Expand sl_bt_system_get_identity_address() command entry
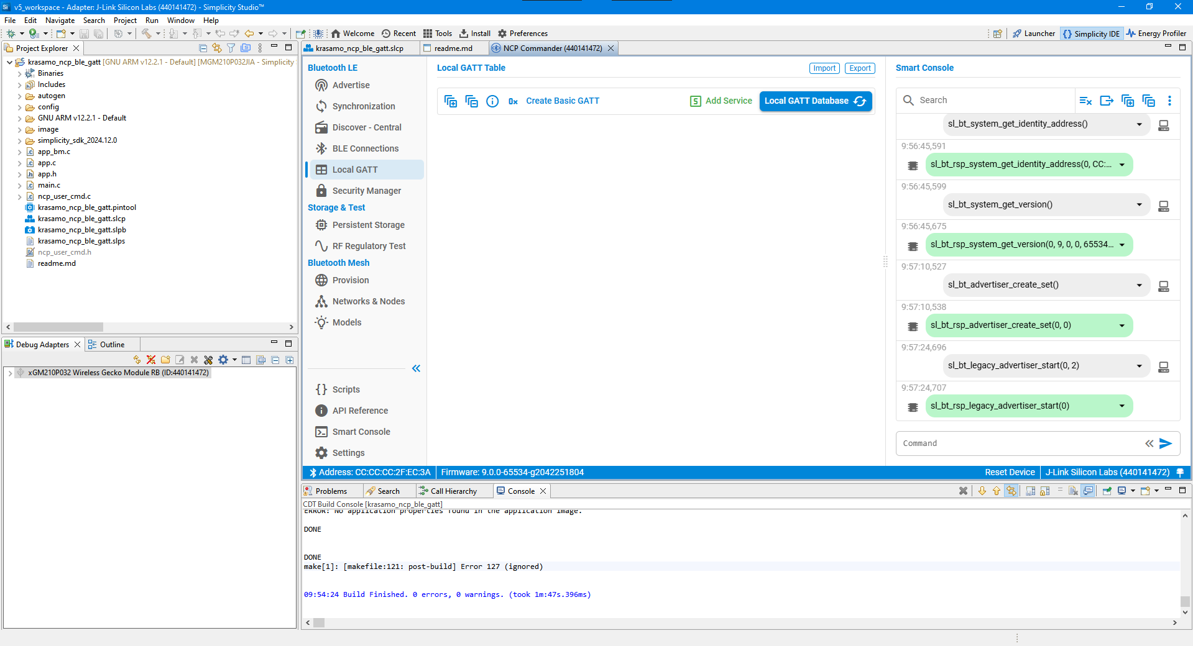 (1139, 124)
